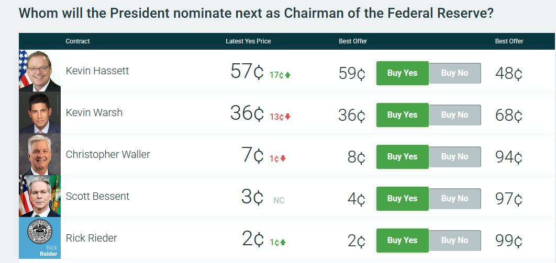Viewport: 556px width, 263px height.
Task: Buy No on Kevin Warsh
Action: 454,115
